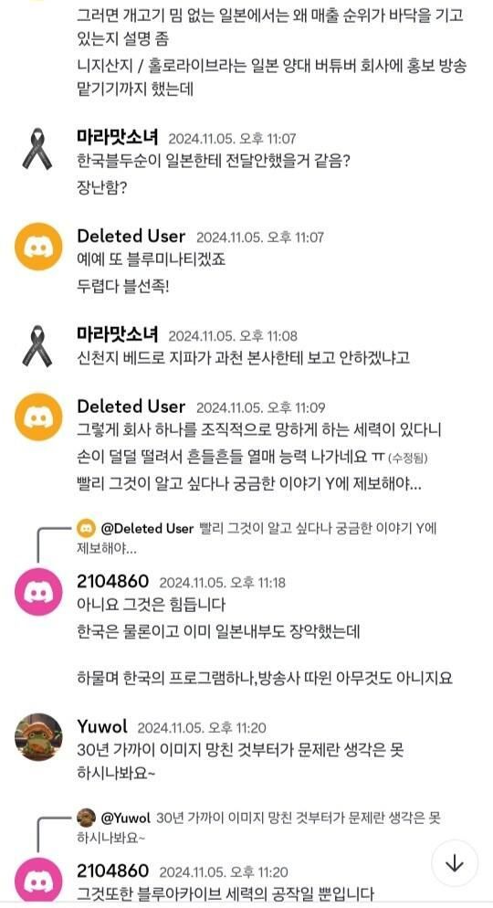This screenshot has width=493, height=908.
Task: Open pink 2104860 avatar at 11:20
Action: [x=38, y=881]
